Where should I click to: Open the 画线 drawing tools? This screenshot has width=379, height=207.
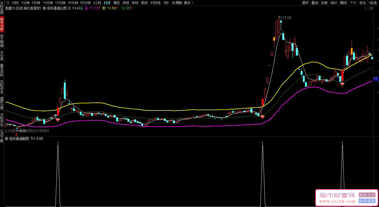coord(344,3)
